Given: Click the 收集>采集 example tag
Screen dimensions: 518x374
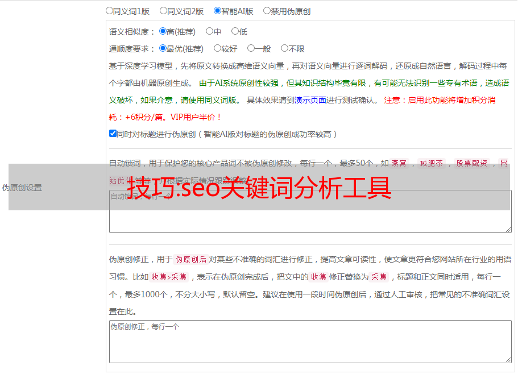Looking at the screenshot, I should [x=169, y=277].
